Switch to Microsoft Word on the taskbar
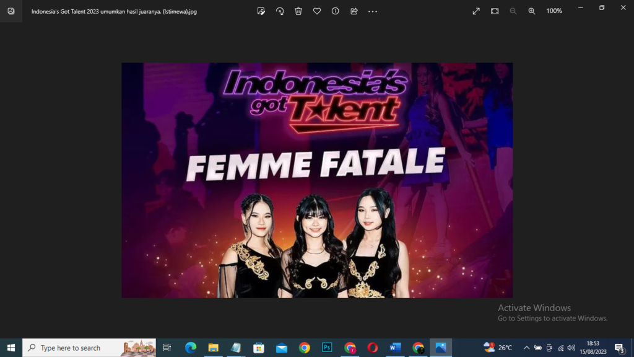Viewport: 634px width, 357px height. point(395,348)
